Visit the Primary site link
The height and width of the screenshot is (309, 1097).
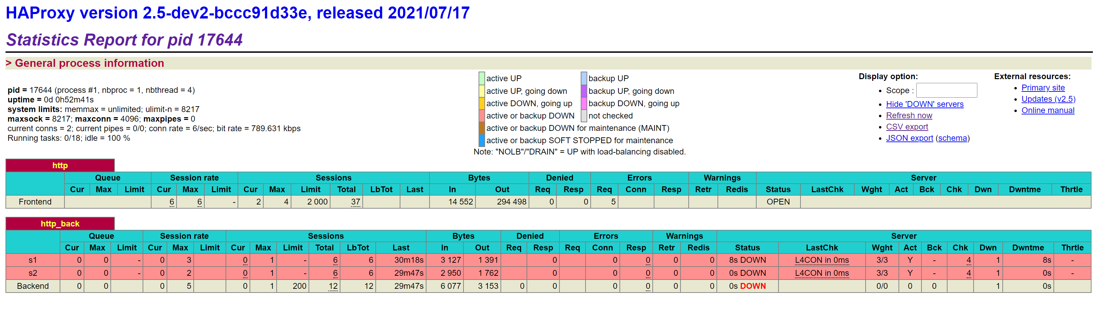tap(1043, 88)
